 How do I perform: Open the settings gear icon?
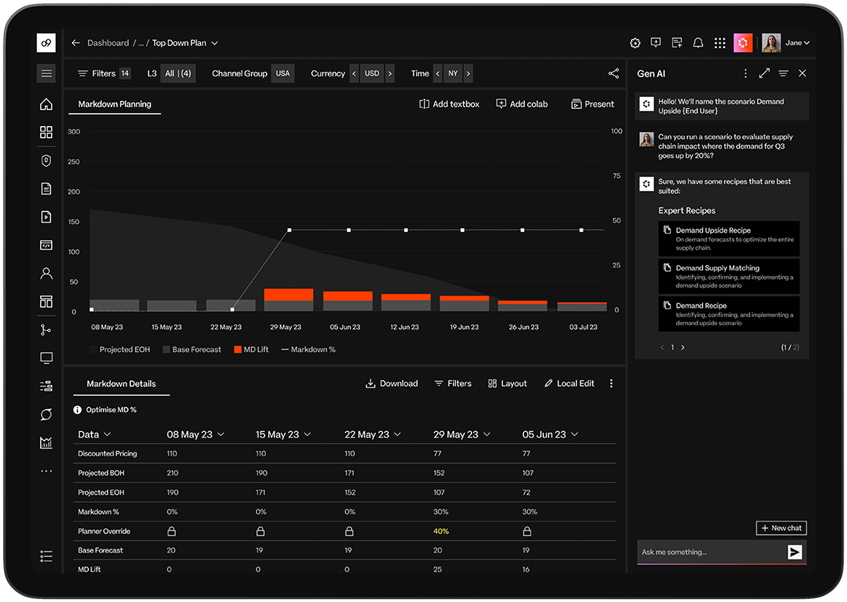click(x=635, y=43)
